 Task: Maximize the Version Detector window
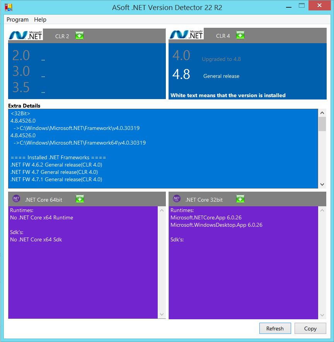pos(302,6)
